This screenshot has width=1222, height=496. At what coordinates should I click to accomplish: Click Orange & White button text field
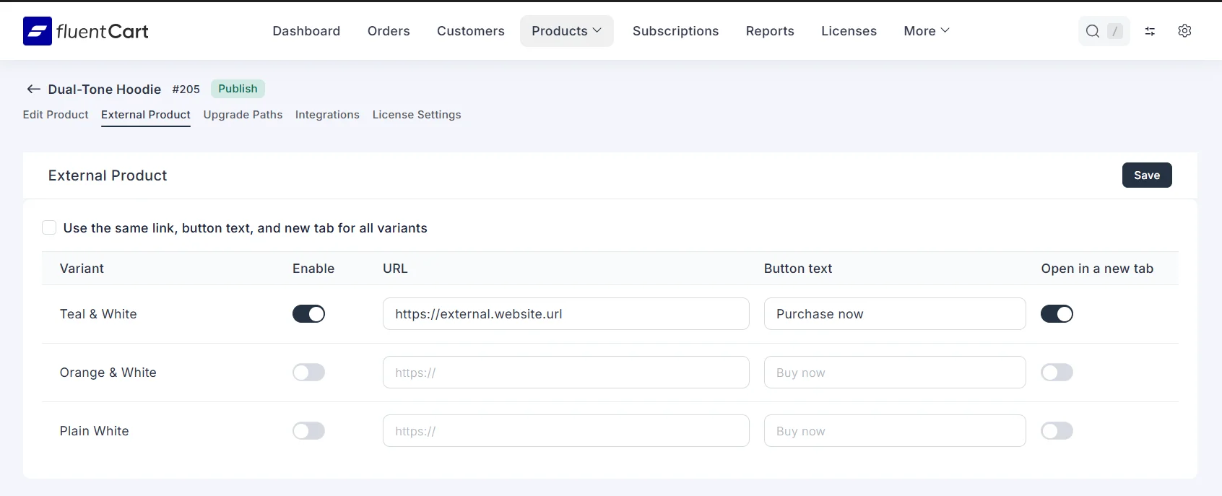coord(895,373)
